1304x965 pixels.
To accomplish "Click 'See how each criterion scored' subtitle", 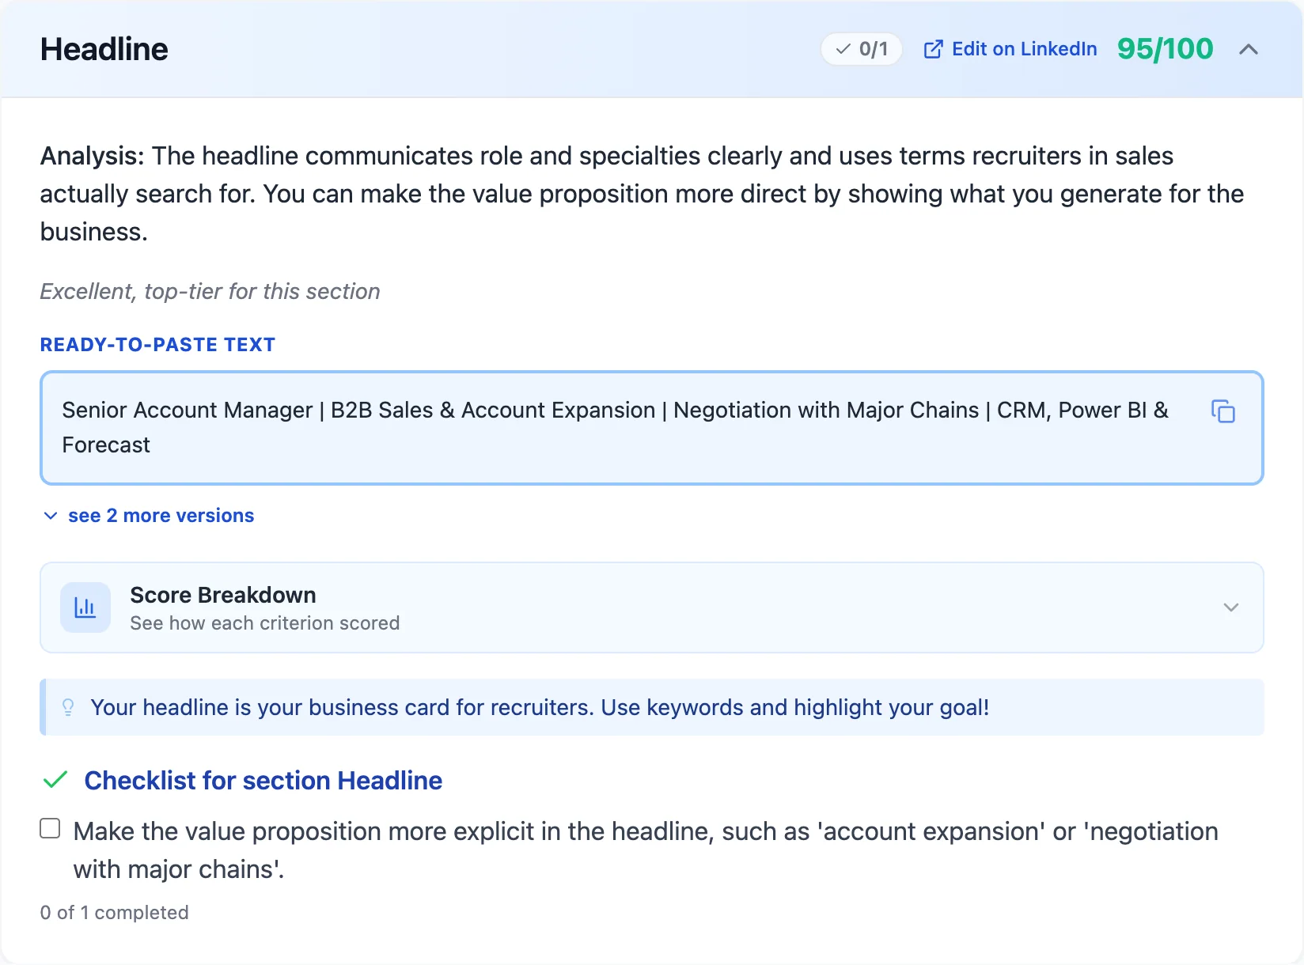I will pyautogui.click(x=265, y=623).
